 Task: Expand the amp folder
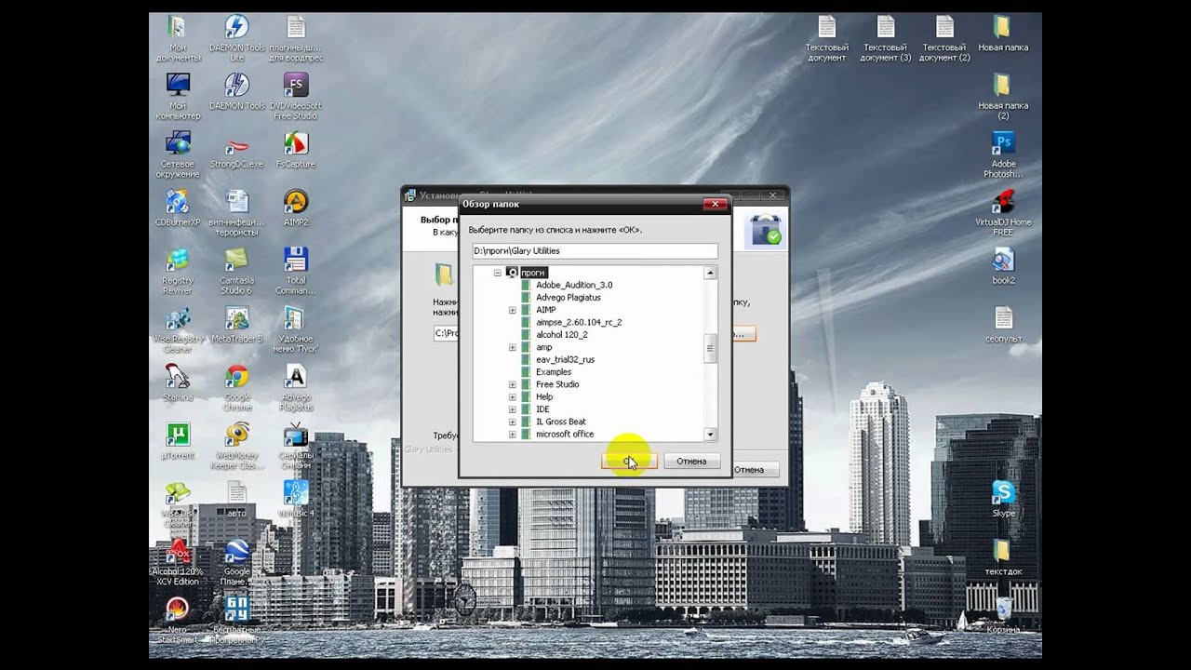click(x=513, y=347)
